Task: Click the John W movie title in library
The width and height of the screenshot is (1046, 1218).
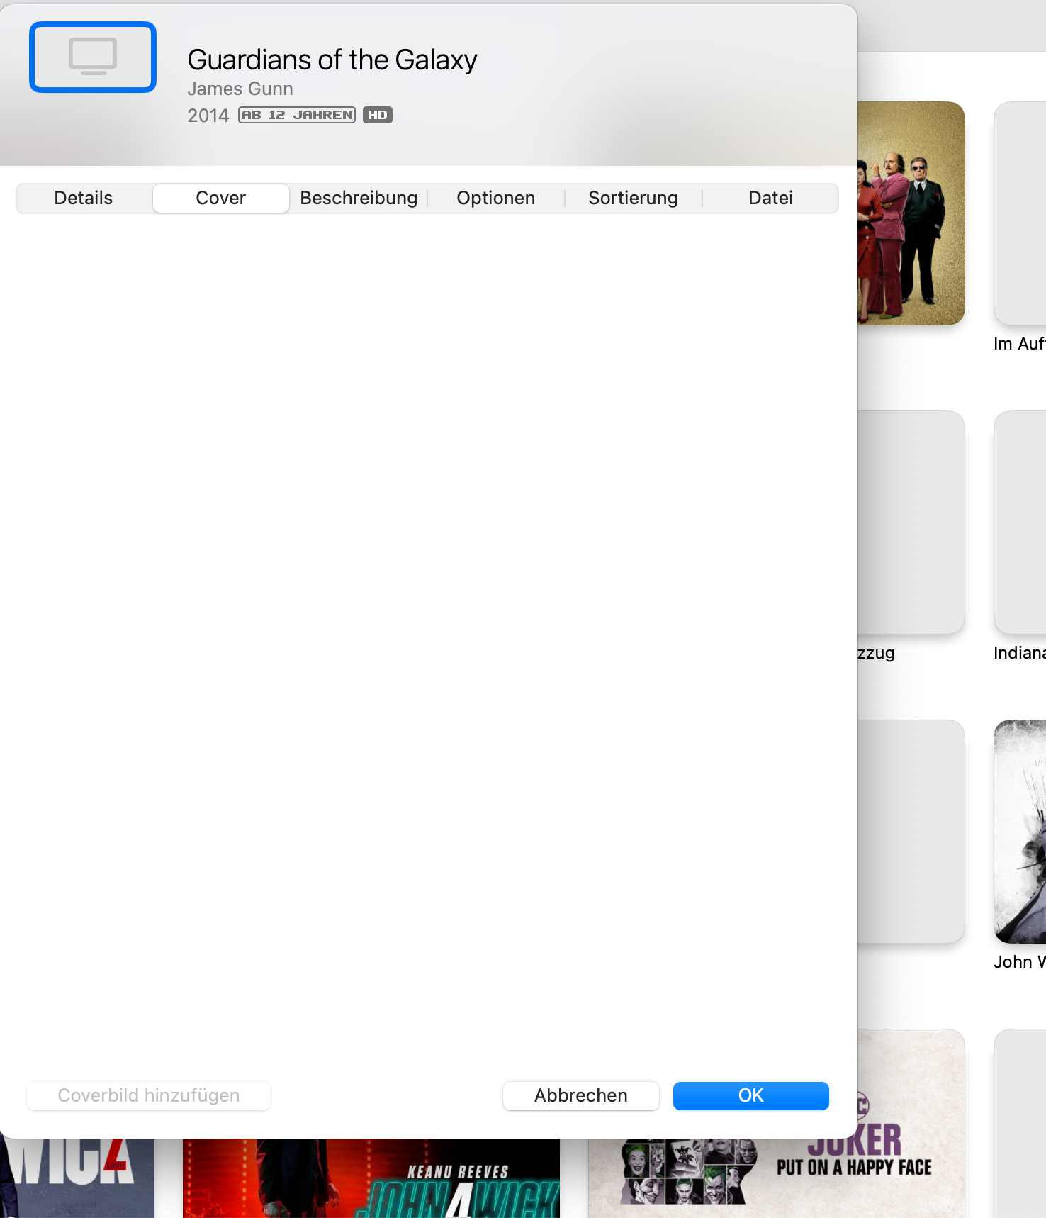Action: pos(1020,962)
